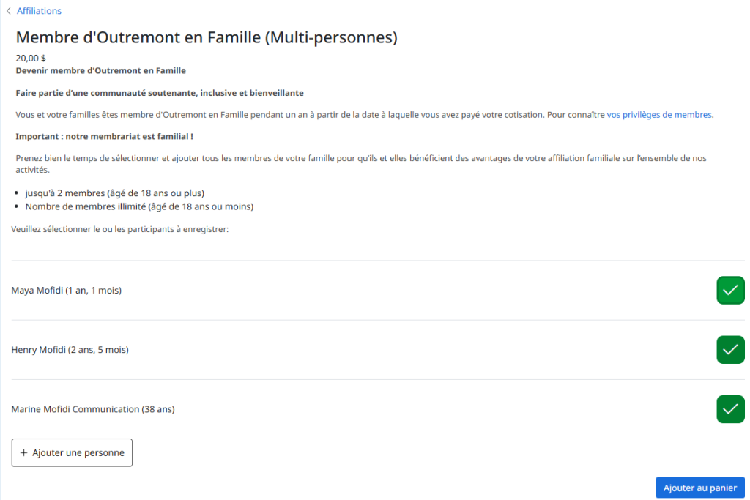Toggle the checkbox for Henry Mofidi

(729, 350)
